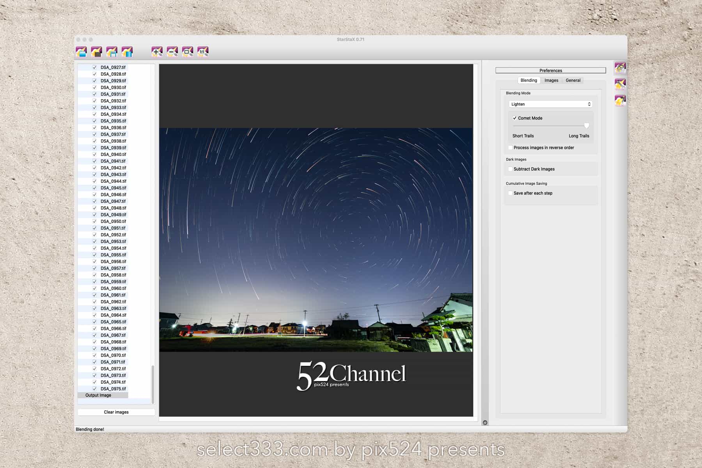Image resolution: width=702 pixels, height=468 pixels.
Task: Select Output Image in the file list
Action: pos(98,395)
